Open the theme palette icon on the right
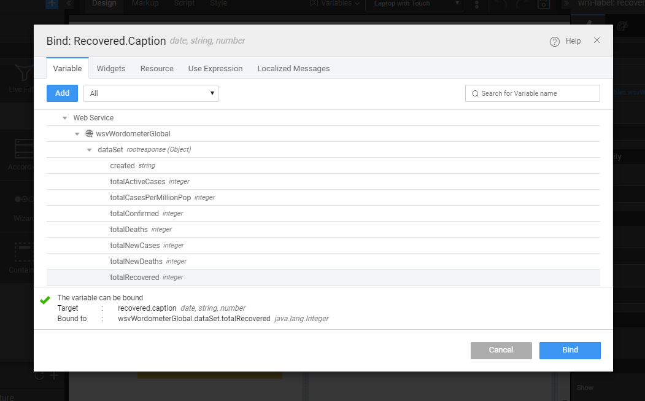 coord(622,26)
